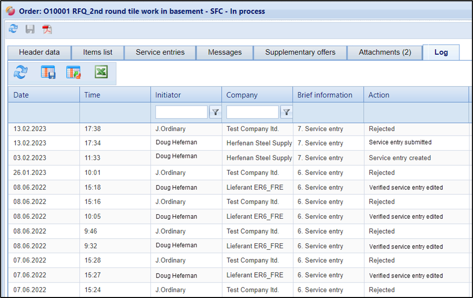Open the Messages tab
This screenshot has width=473, height=298.
[225, 52]
